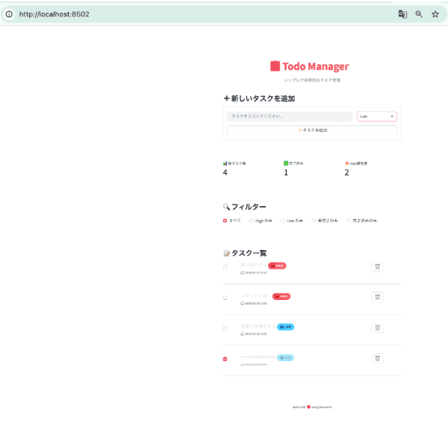Delete the レポートを書く task with trash icon
This screenshot has height=444, width=448.
pyautogui.click(x=377, y=297)
